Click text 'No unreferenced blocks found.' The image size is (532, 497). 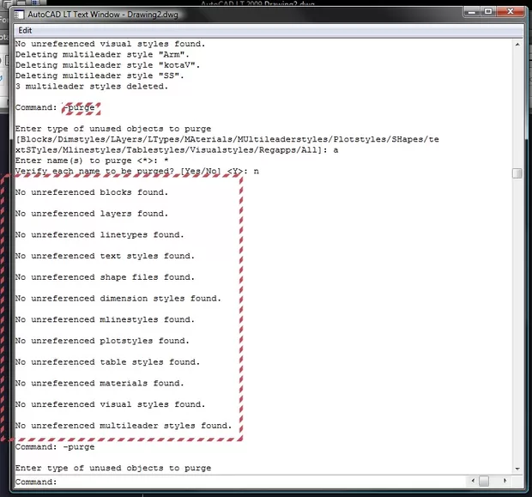pos(92,192)
